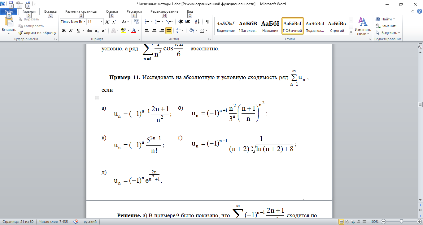Open the font name dropdown Times New Roman
423x225 pixels.
[x=84, y=22]
